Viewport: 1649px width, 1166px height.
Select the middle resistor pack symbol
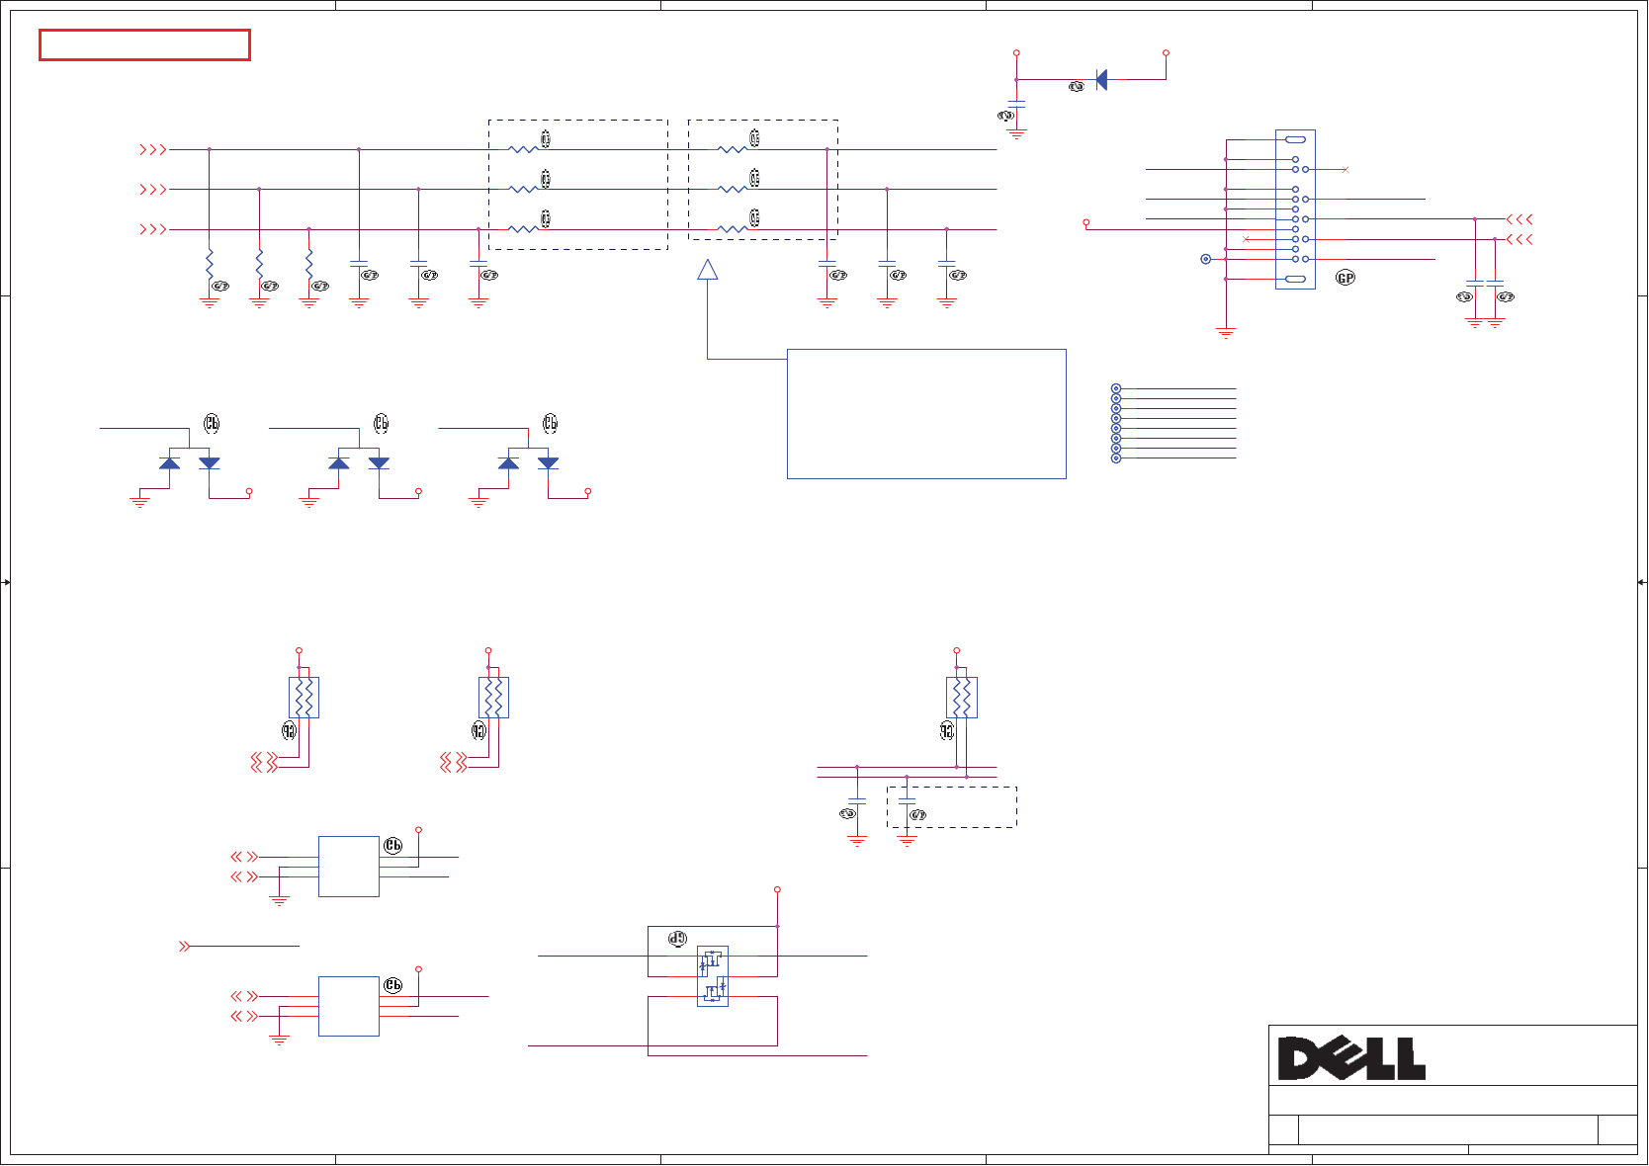(493, 698)
